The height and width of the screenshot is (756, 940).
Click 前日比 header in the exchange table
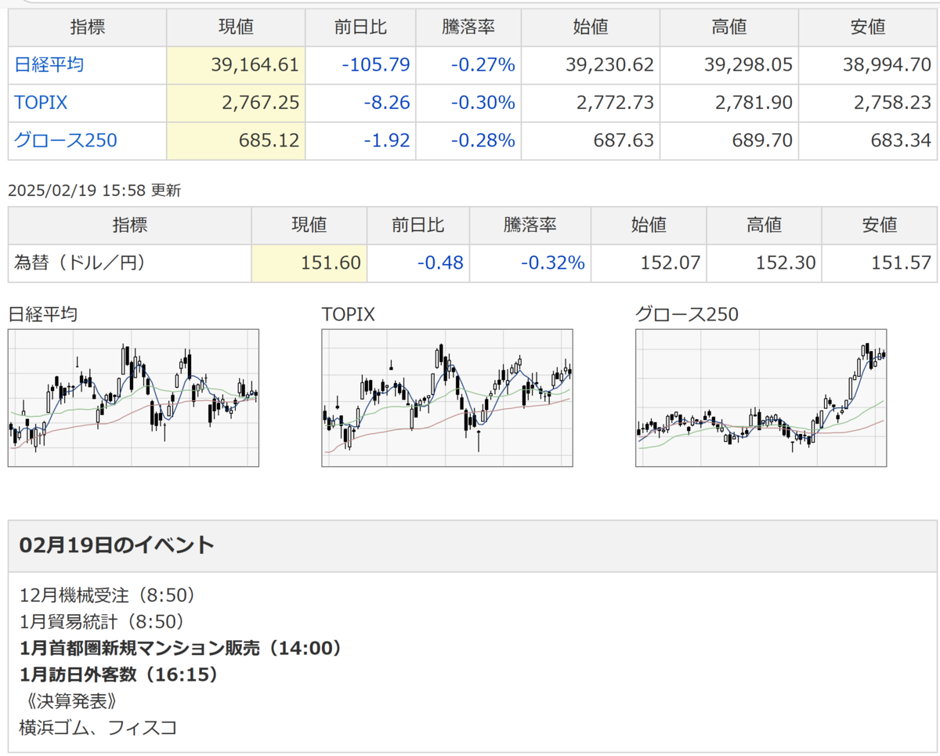(418, 226)
